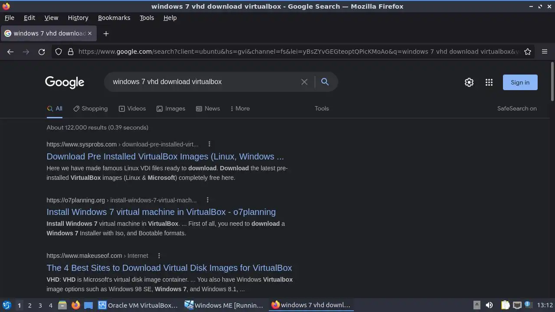This screenshot has width=555, height=312.
Task: Open the File menu
Action: pos(9,18)
